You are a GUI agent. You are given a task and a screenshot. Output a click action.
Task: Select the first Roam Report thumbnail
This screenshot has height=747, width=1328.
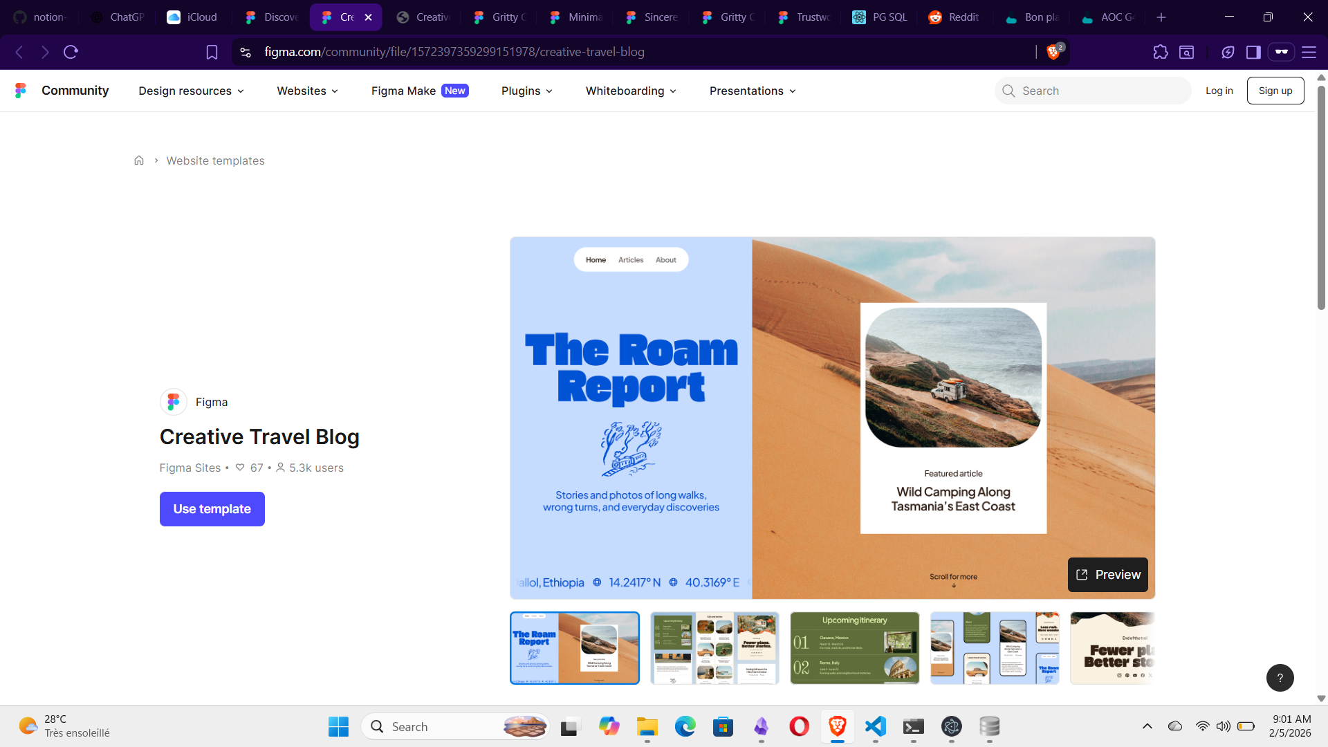(x=575, y=648)
